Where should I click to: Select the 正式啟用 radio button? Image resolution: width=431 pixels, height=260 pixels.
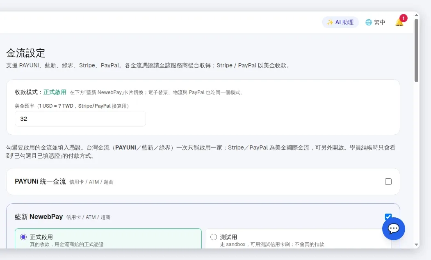(23, 237)
